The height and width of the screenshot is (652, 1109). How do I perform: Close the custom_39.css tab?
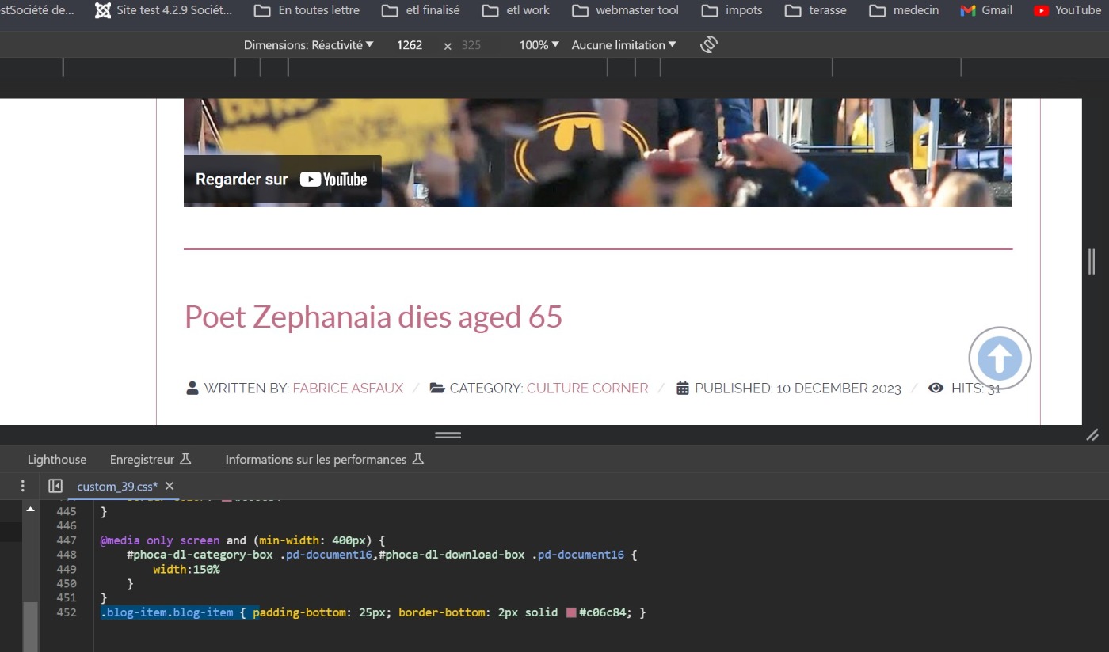[x=170, y=486]
